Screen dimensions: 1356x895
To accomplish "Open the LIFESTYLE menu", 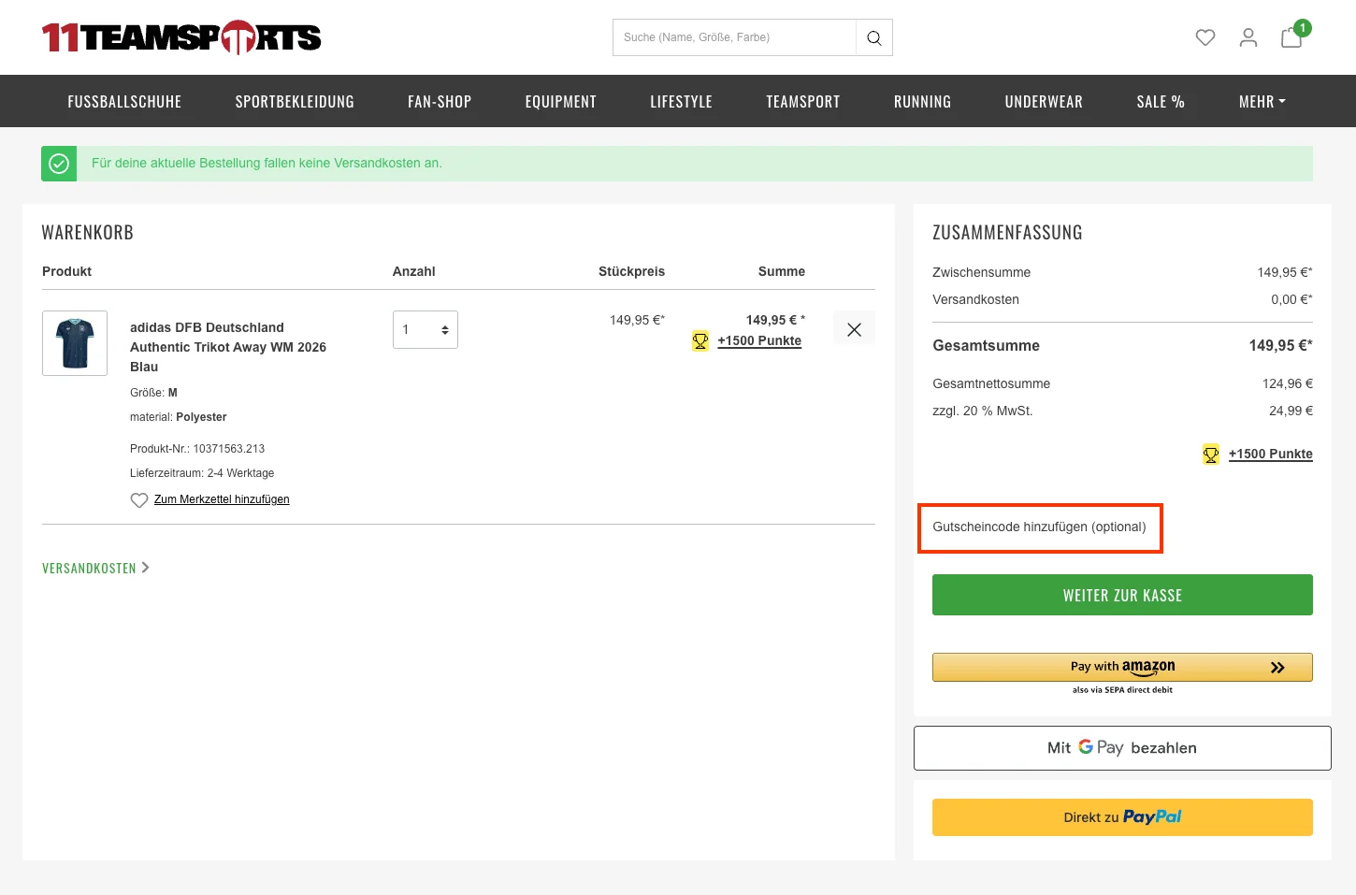I will point(681,101).
